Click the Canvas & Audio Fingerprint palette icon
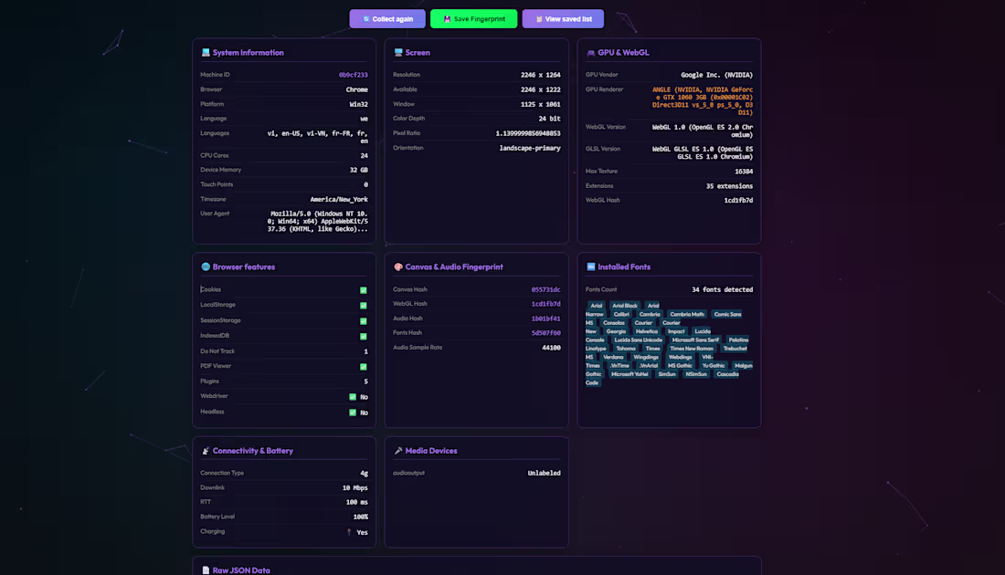The width and height of the screenshot is (1005, 575). tap(398, 267)
